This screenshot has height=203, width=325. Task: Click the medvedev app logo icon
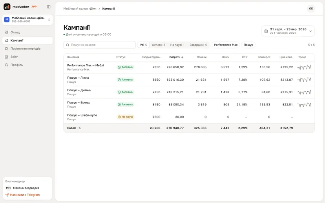tap(7, 7)
